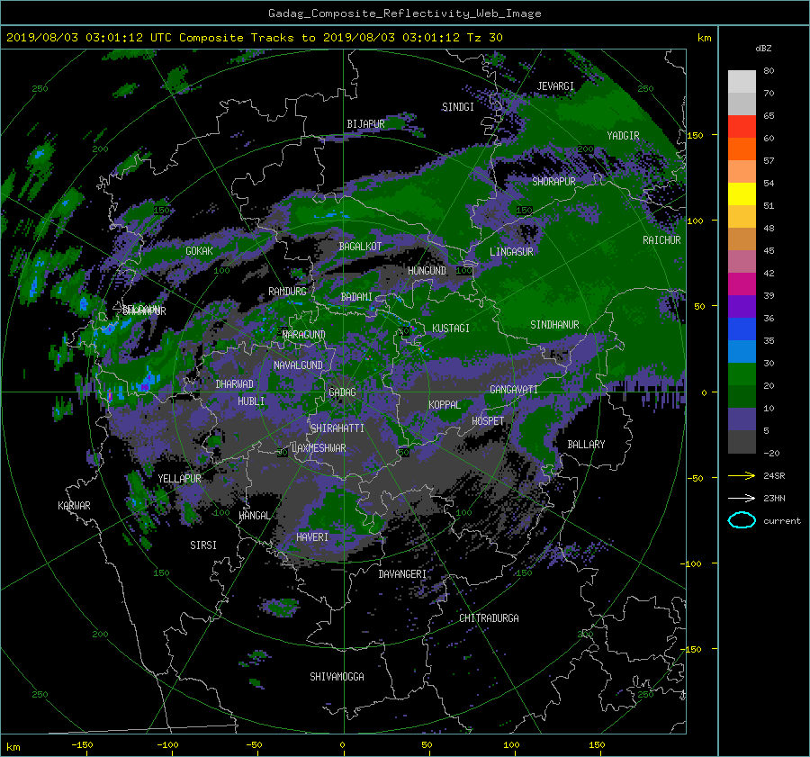Select the light blue 30-35 dBZ swatch
This screenshot has width=810, height=757.
(742, 352)
